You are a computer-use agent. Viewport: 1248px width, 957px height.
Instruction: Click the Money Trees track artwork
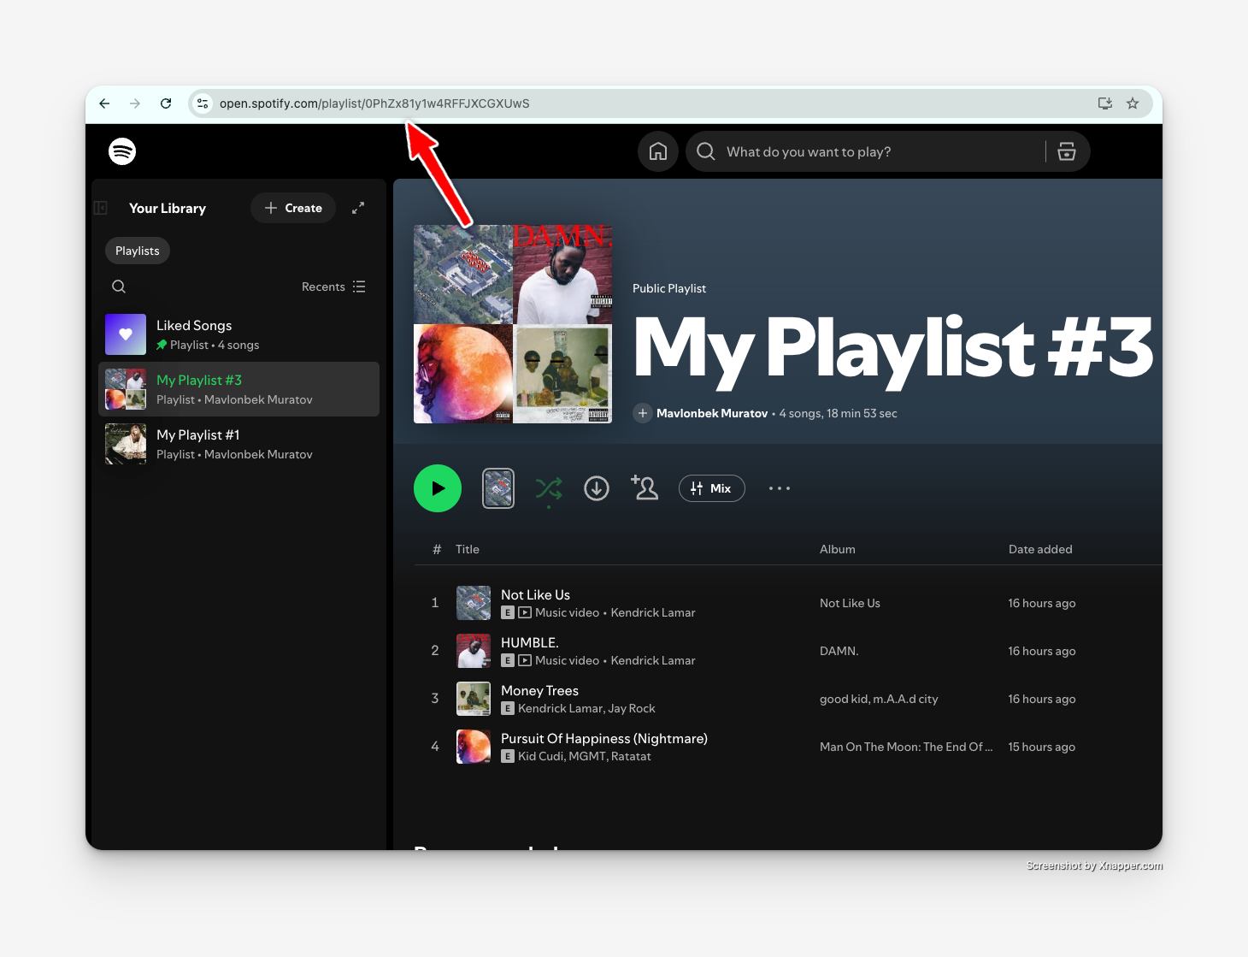pos(474,699)
